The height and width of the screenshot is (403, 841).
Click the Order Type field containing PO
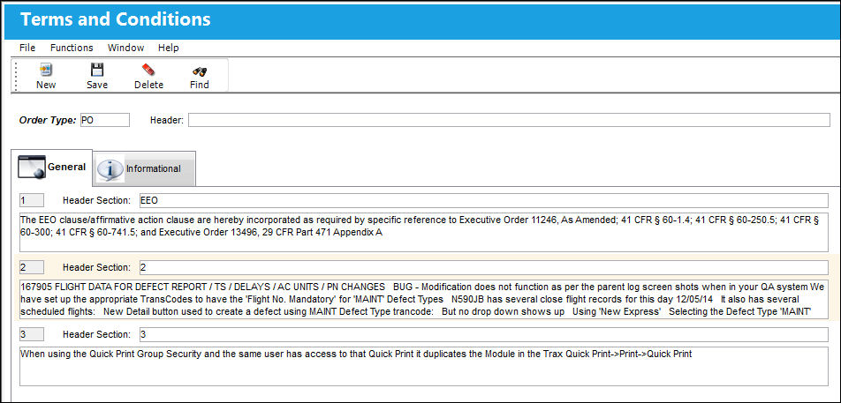[104, 120]
